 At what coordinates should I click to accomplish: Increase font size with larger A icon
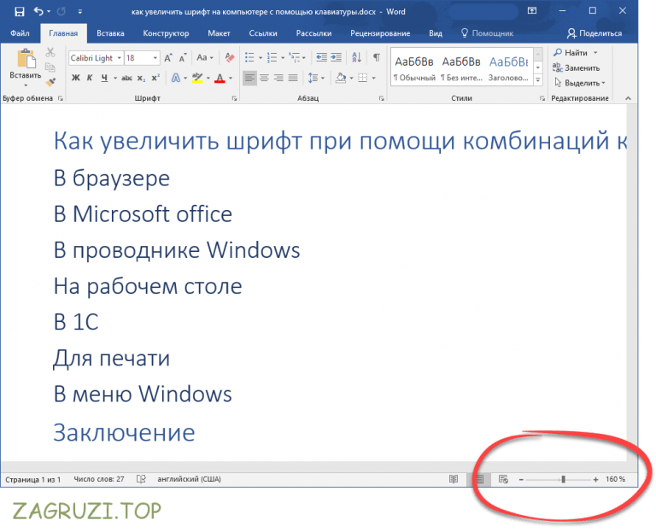pos(168,58)
